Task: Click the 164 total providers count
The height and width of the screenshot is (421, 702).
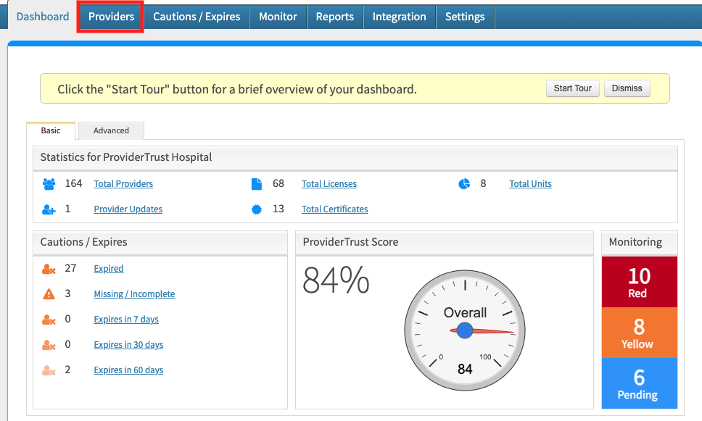Action: 73,184
